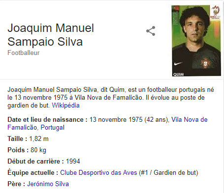Click the QUIM caption on the photo
The height and width of the screenshot is (193, 224).
(x=178, y=74)
